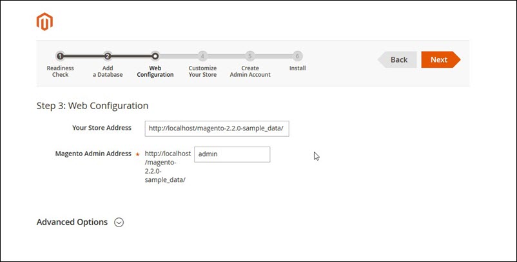Select the Add a Database step label
The image size is (517, 262).
[x=108, y=71]
